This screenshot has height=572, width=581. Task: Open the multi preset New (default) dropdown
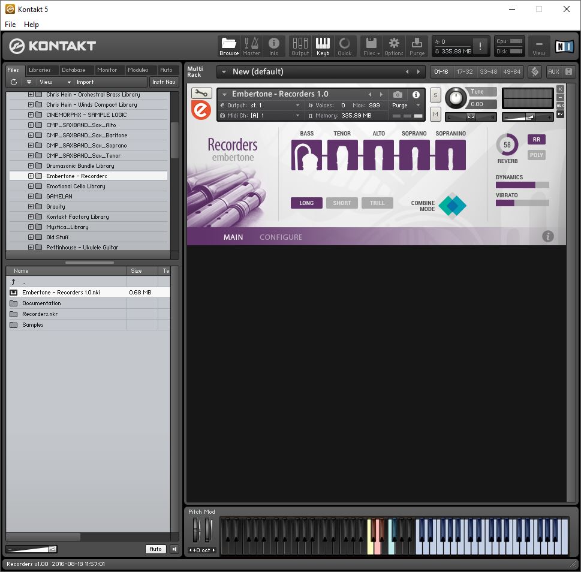pyautogui.click(x=224, y=72)
